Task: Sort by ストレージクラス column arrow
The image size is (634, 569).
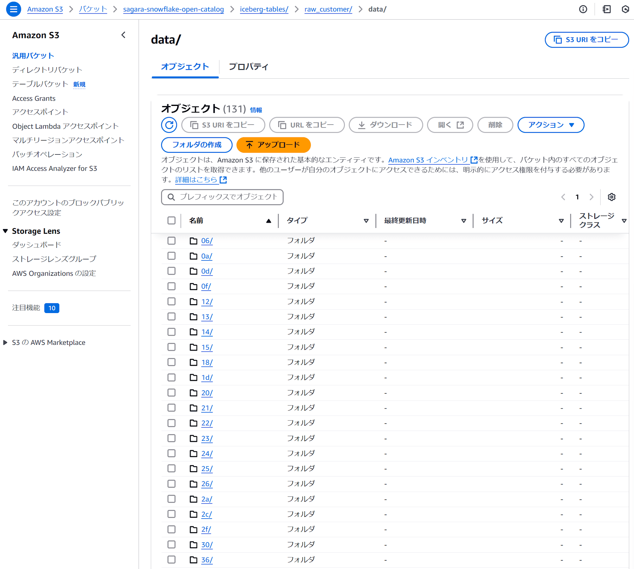Action: 624,221
